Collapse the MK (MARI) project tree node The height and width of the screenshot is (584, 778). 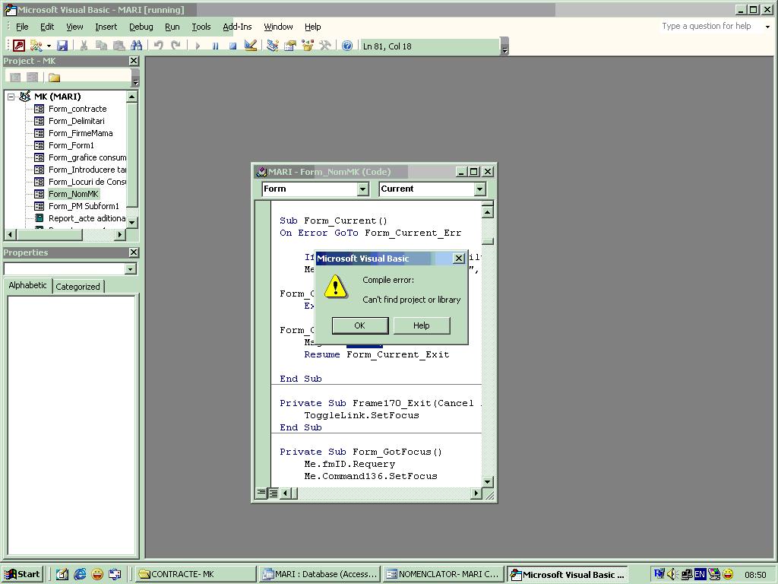11,97
